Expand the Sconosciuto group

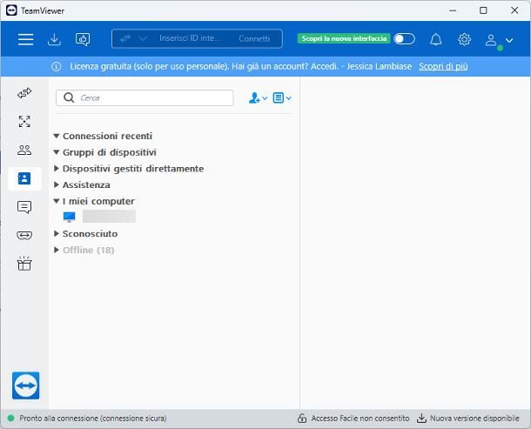click(57, 233)
